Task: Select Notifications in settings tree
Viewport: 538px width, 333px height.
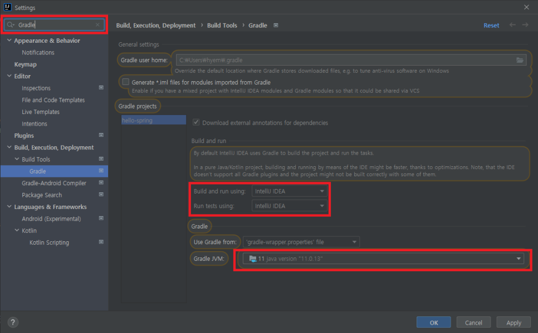Action: point(38,52)
